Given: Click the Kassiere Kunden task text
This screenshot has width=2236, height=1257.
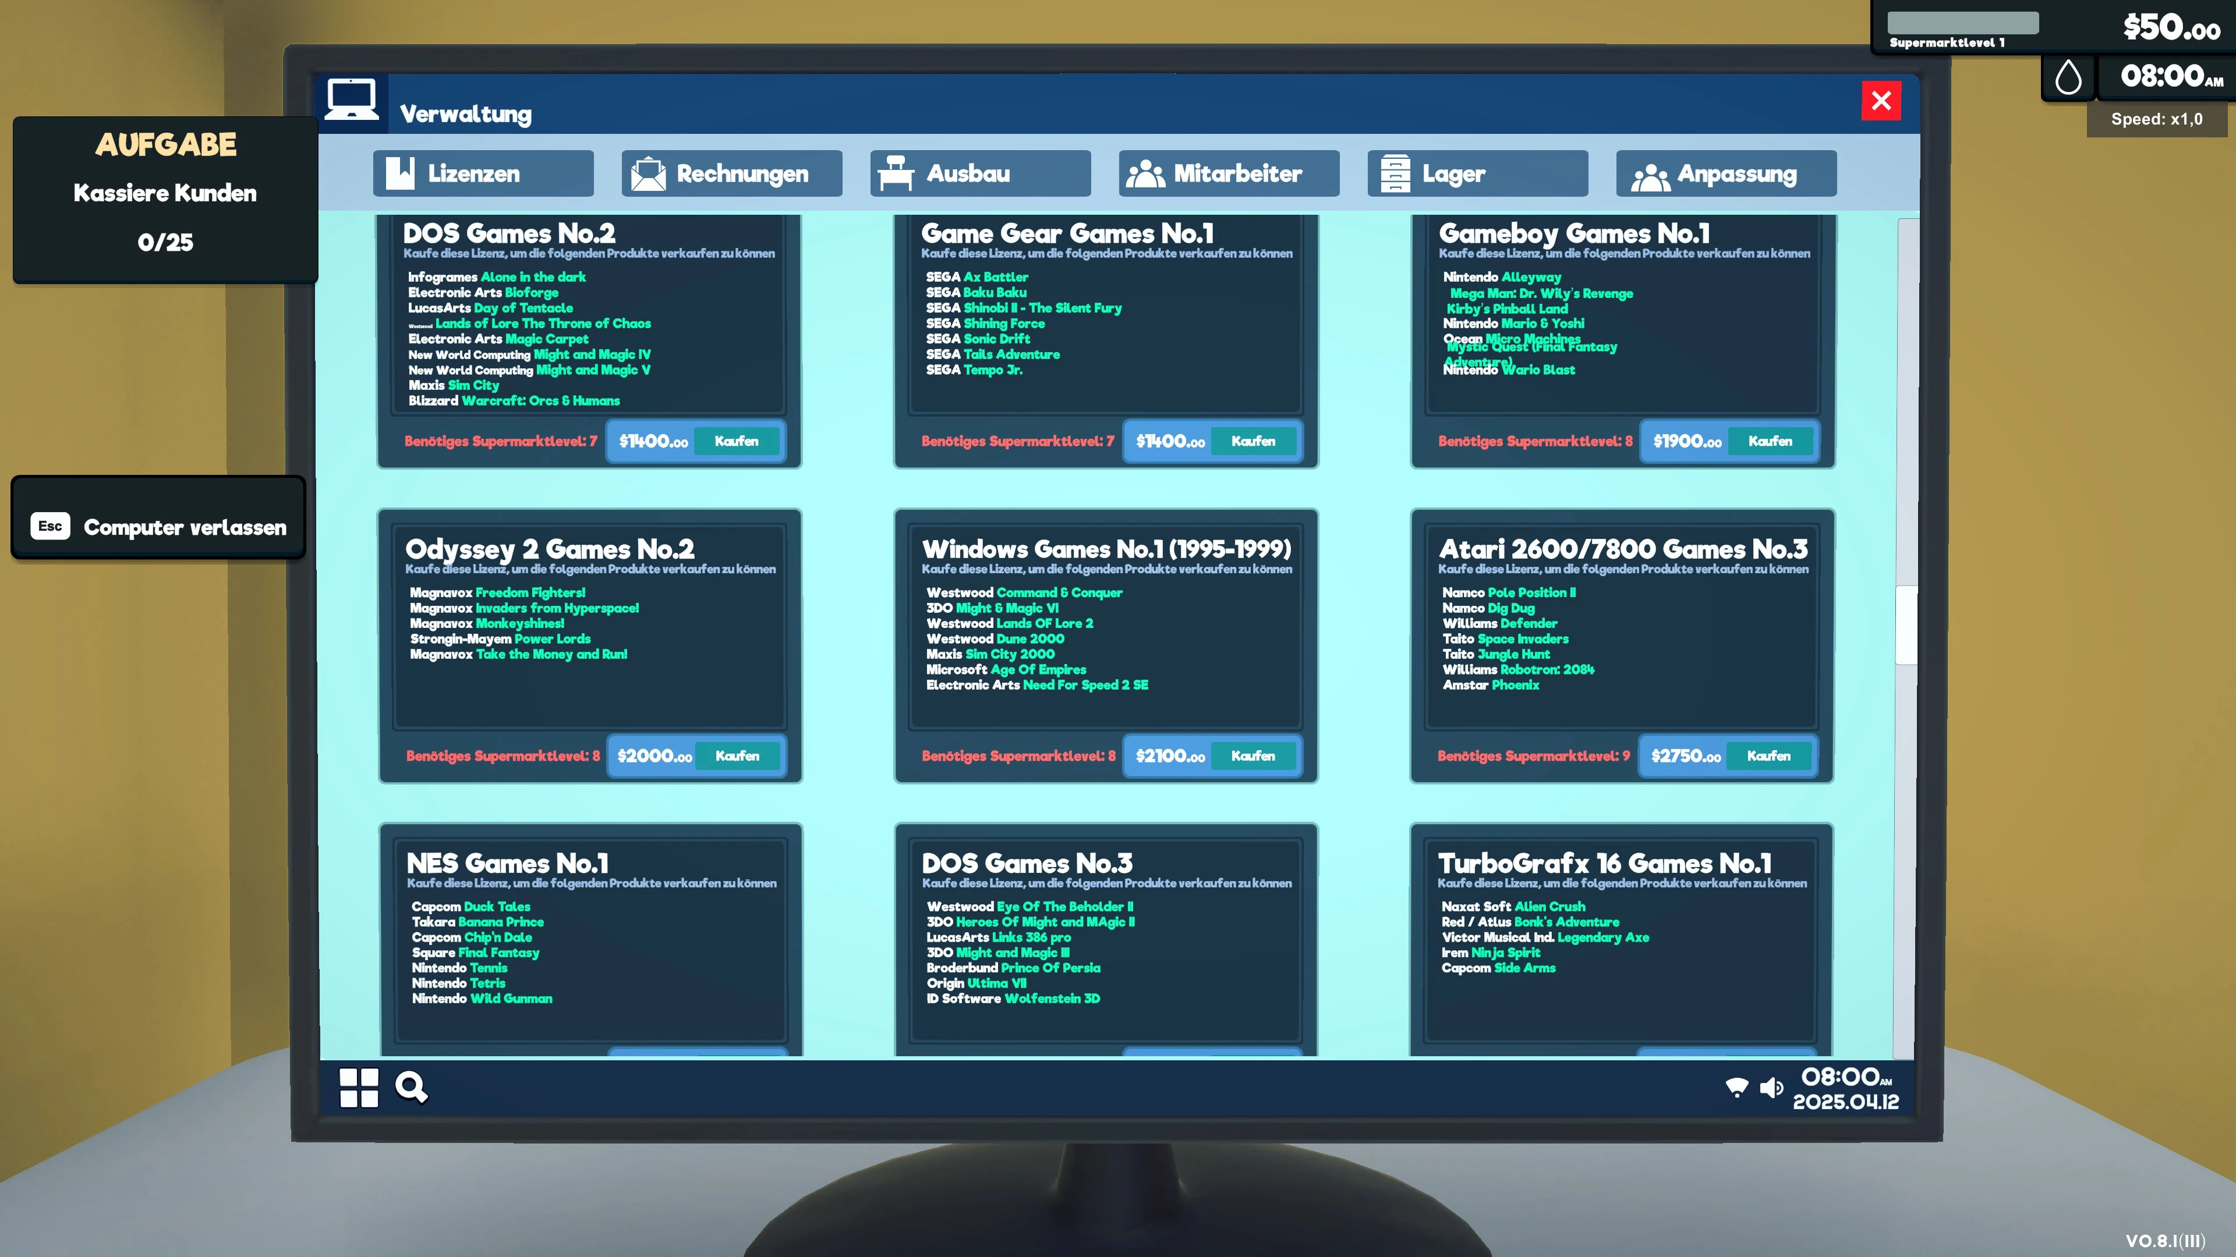Looking at the screenshot, I should coord(165,193).
